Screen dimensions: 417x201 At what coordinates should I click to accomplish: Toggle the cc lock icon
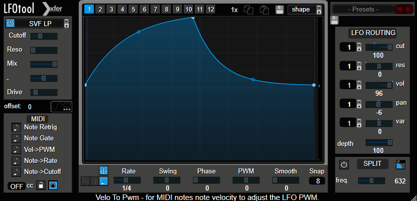tap(41, 185)
